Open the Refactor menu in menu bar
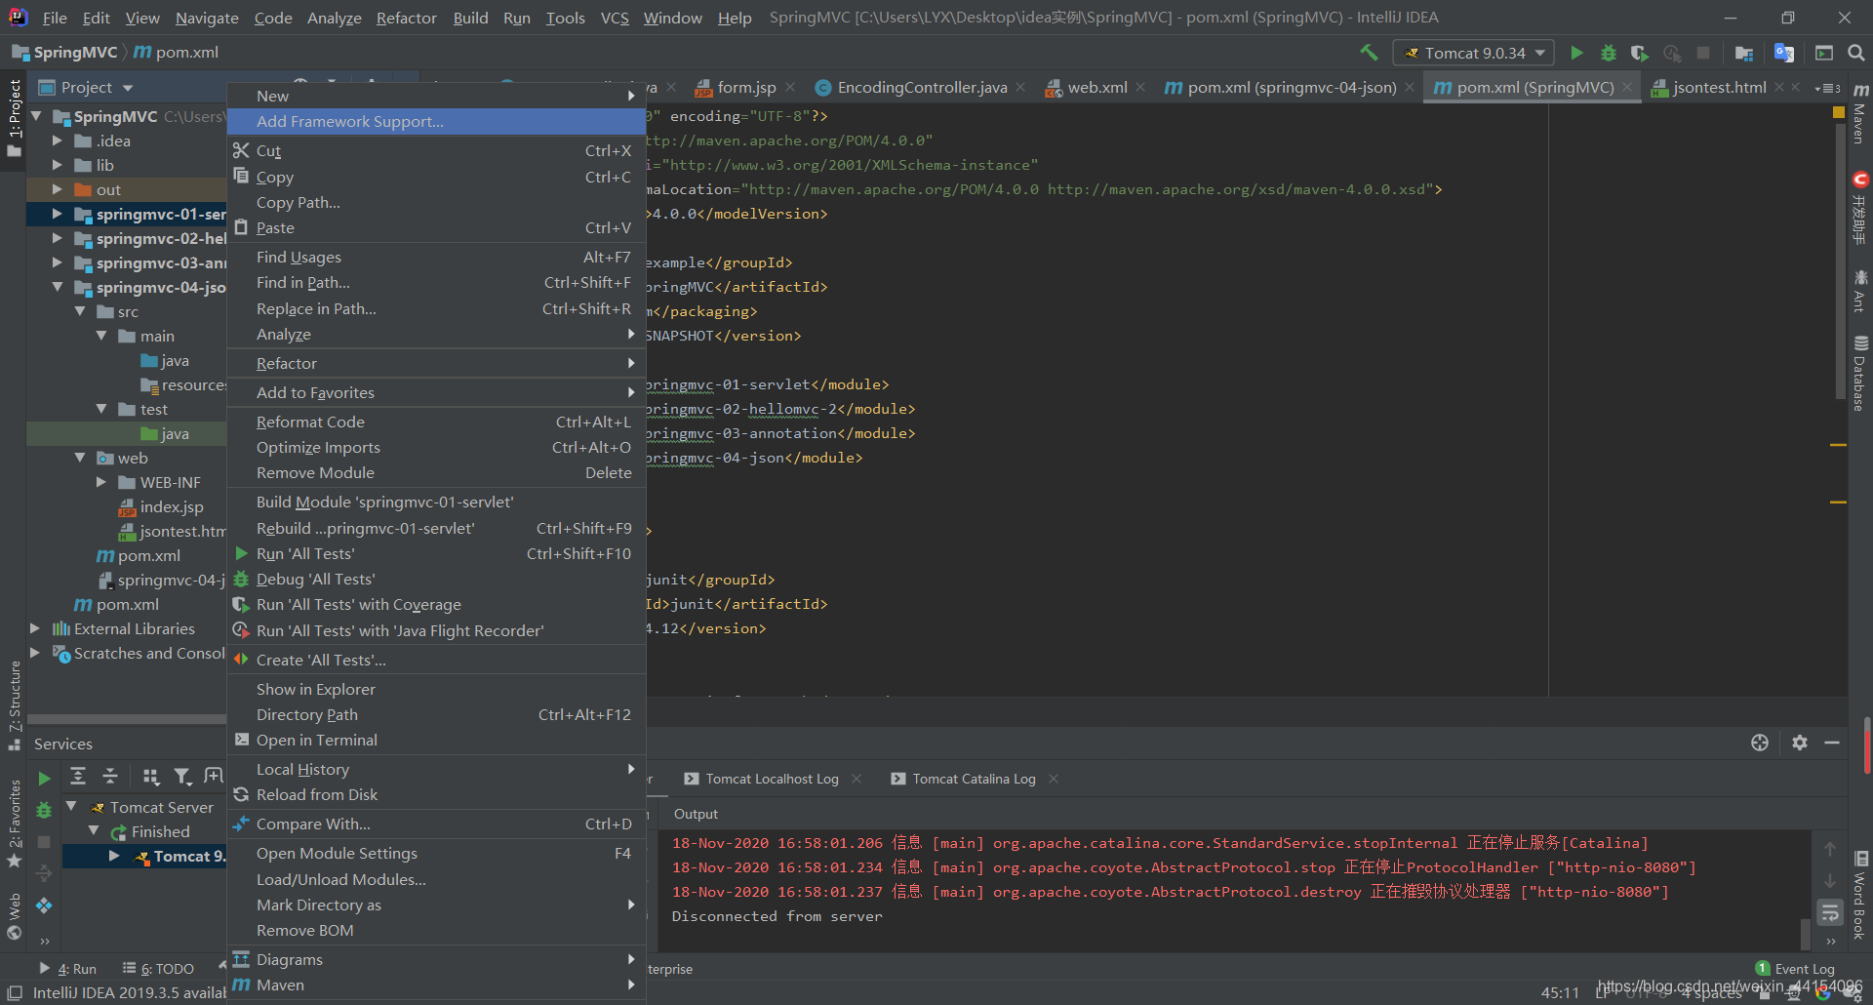This screenshot has width=1873, height=1005. click(x=406, y=18)
